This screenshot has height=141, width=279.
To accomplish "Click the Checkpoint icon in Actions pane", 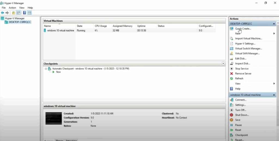I will 232,135.
